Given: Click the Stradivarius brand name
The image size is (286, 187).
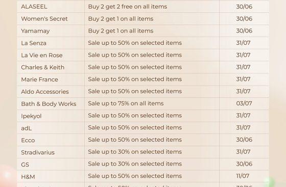Looking at the screenshot, I should [38, 152].
